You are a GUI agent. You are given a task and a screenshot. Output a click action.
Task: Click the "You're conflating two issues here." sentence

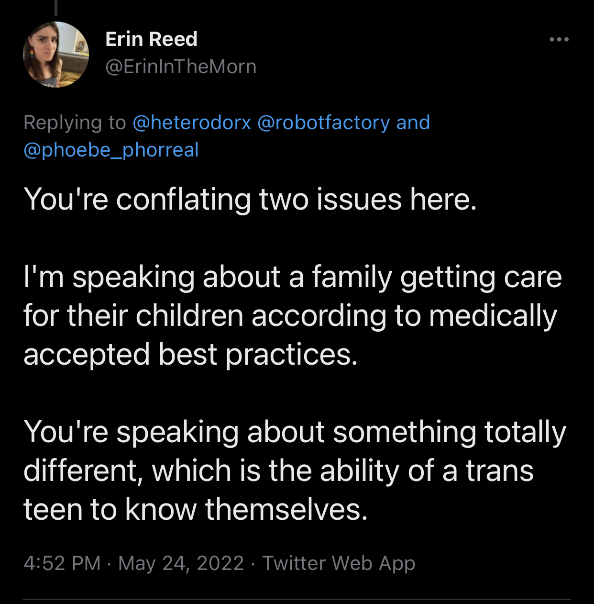(x=250, y=199)
